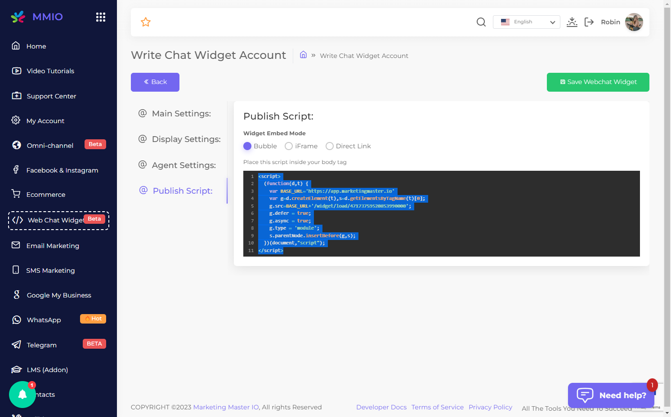Click the Home house icon in sidebar
This screenshot has height=417, width=671.
click(16, 45)
